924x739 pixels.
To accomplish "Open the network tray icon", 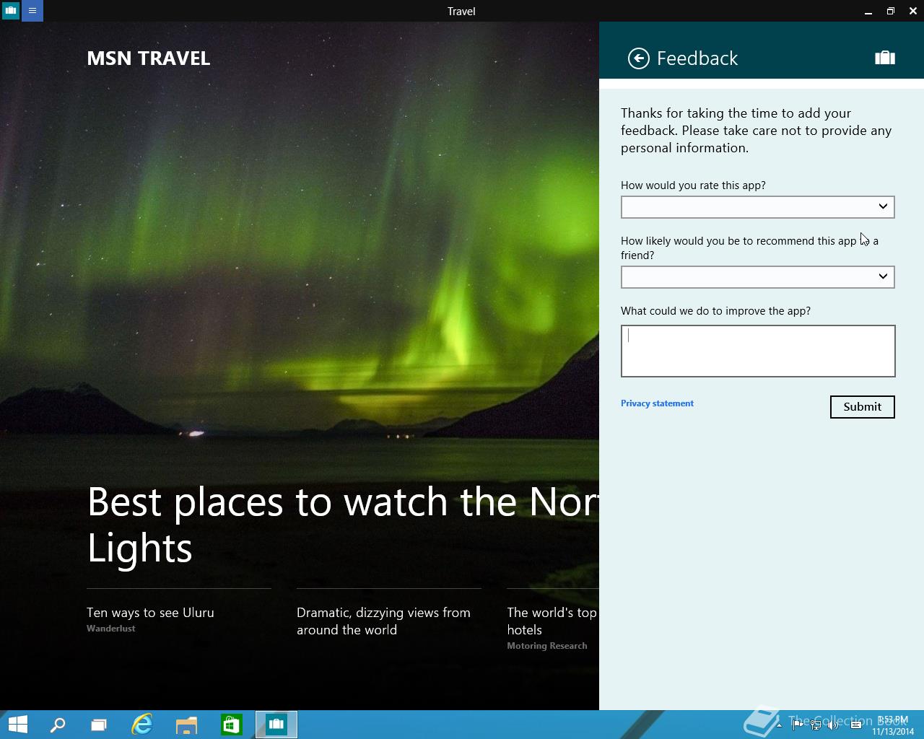I will [816, 725].
